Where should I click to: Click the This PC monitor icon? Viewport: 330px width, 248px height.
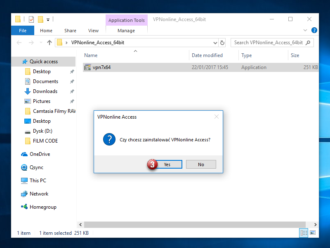24,181
